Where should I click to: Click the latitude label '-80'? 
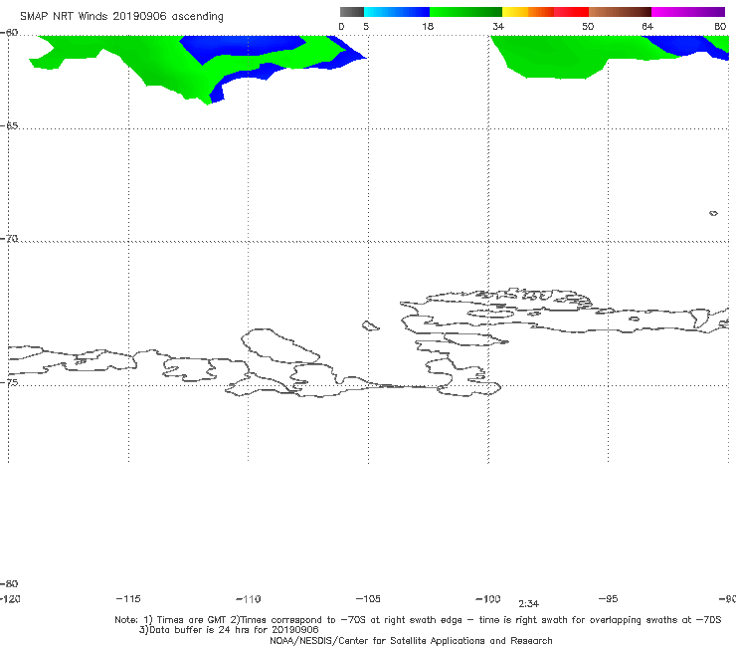(x=9, y=583)
